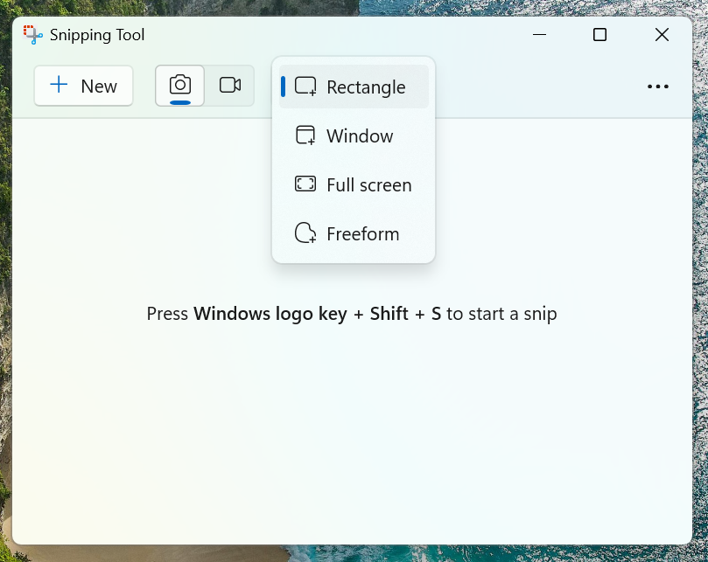Pick Full screen from the snip mode list
This screenshot has height=562, width=708.
pyautogui.click(x=368, y=185)
